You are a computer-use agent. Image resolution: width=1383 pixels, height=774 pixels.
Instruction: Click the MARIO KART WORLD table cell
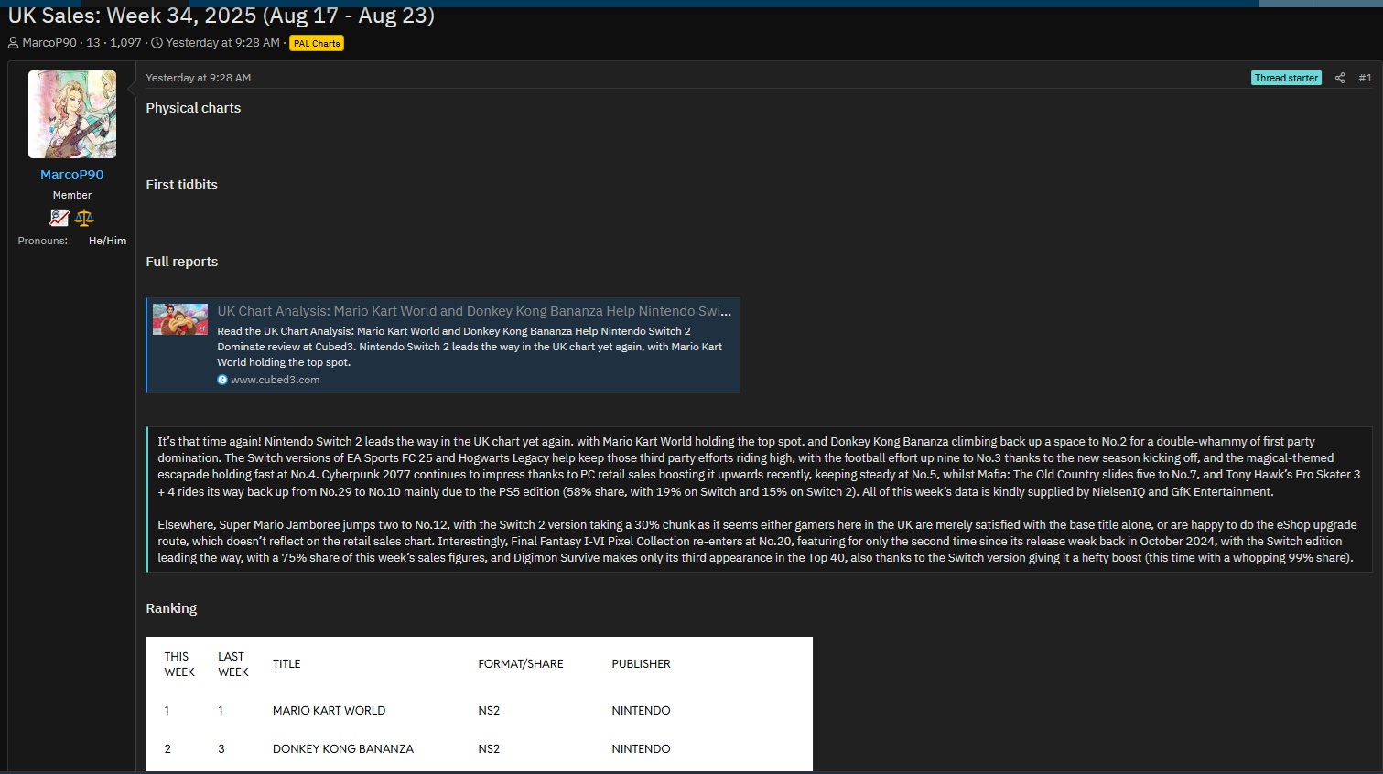coord(330,711)
